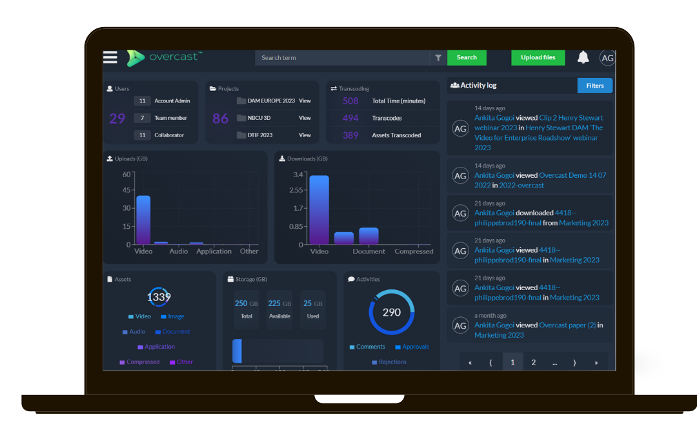Image resolution: width=697 pixels, height=435 pixels.
Task: Click the Search term input field
Action: pyautogui.click(x=342, y=58)
